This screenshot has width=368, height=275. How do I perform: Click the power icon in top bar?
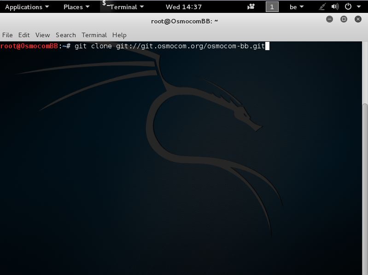[x=348, y=6]
